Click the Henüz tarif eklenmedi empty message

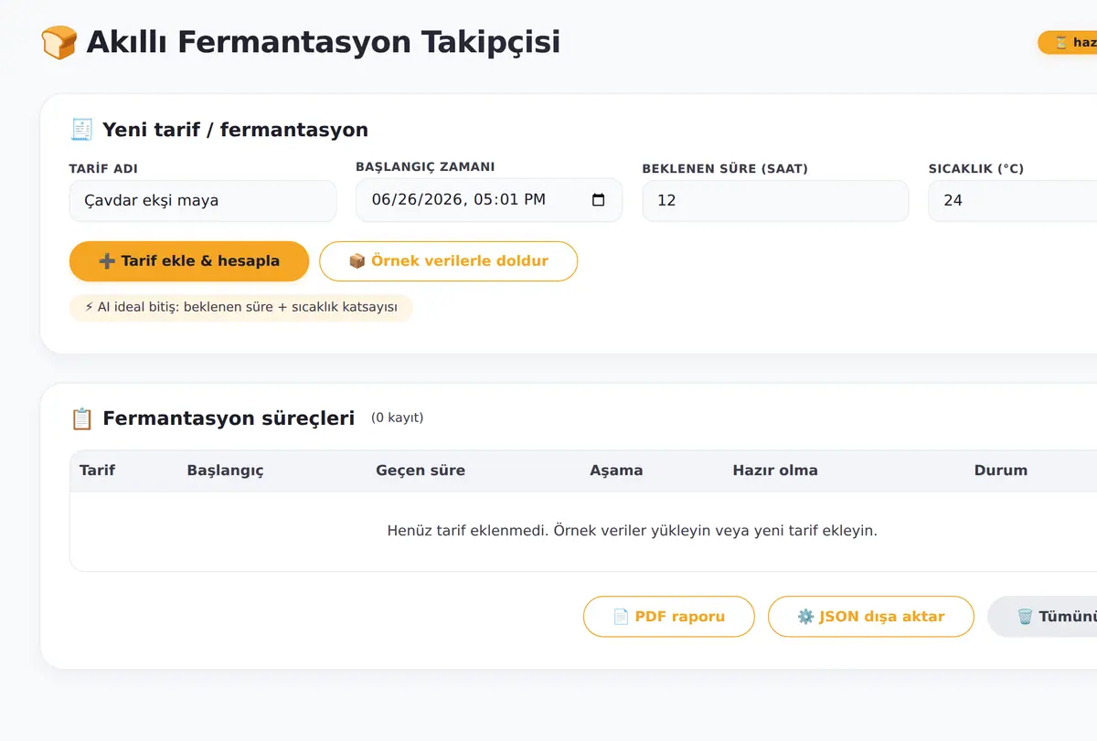tap(632, 531)
